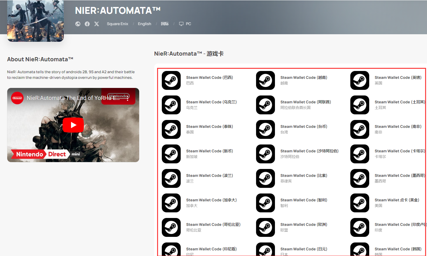
Task: Click the Square Enix publisher label
Action: point(118,24)
